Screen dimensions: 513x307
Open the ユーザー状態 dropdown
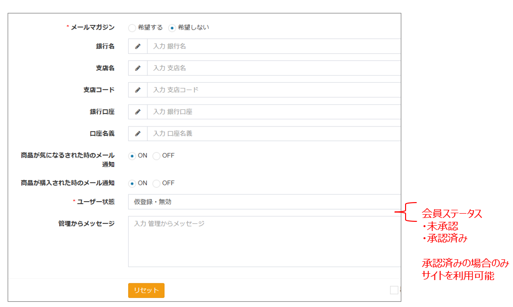point(264,202)
